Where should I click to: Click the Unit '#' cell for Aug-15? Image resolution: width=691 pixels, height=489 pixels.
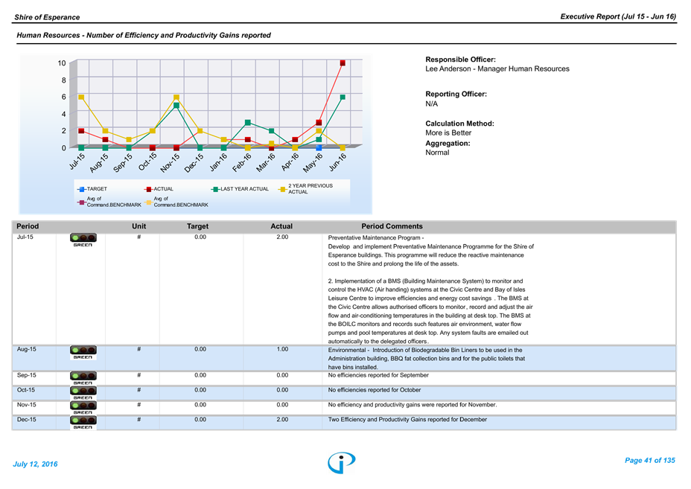138,349
